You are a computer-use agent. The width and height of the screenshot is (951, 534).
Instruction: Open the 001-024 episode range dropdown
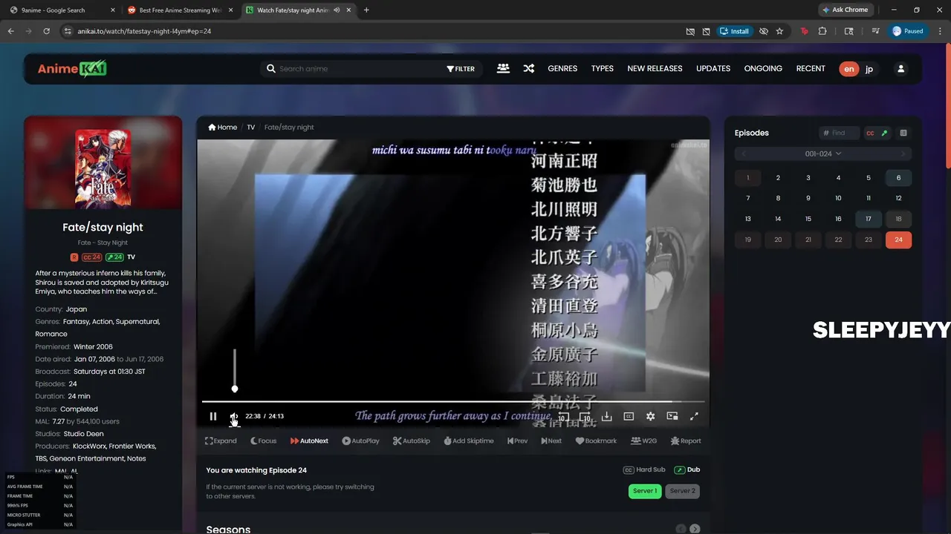click(x=823, y=154)
